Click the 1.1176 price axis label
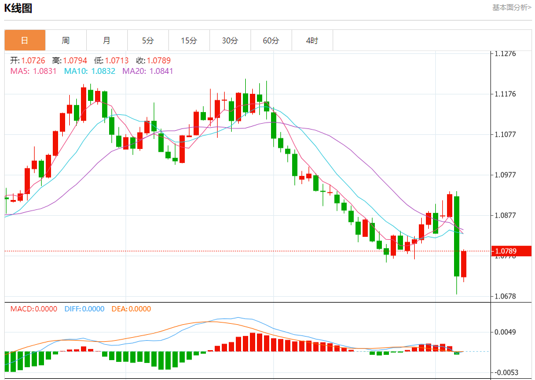The width and height of the screenshot is (535, 380). pos(505,94)
